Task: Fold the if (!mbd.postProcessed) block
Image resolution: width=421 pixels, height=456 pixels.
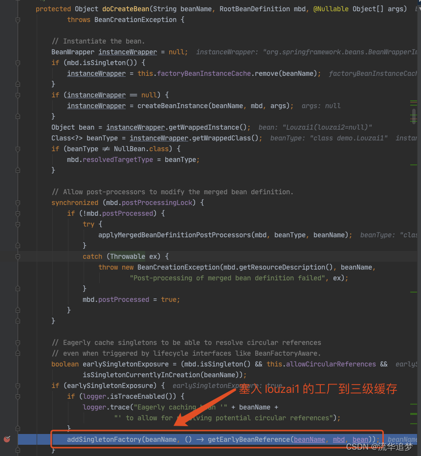Action: coord(18,213)
